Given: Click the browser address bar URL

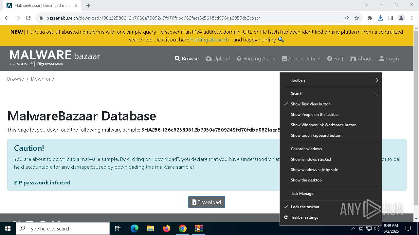Looking at the screenshot, I should pos(153,18).
